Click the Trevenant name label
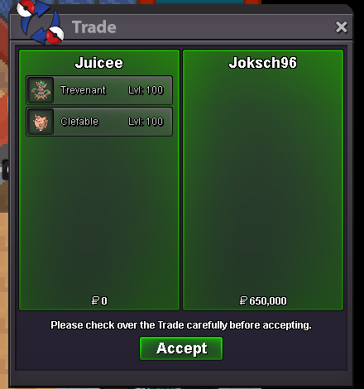The height and width of the screenshot is (389, 364). [83, 90]
